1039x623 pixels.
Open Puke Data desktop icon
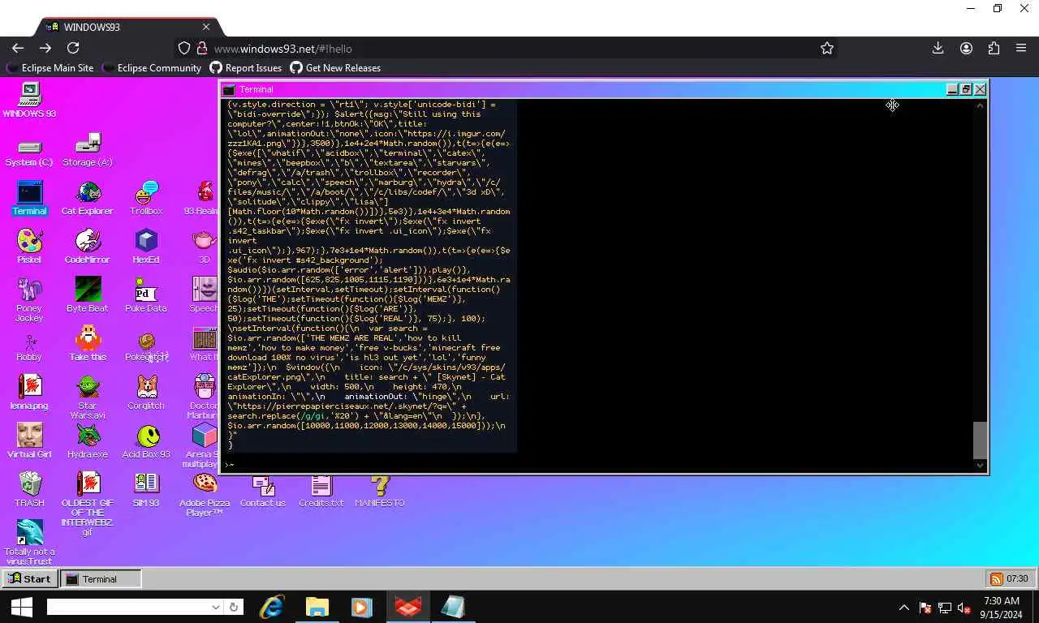[x=146, y=295]
